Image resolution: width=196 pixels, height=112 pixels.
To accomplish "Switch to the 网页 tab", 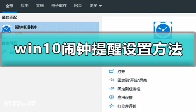I will pos(78,6).
